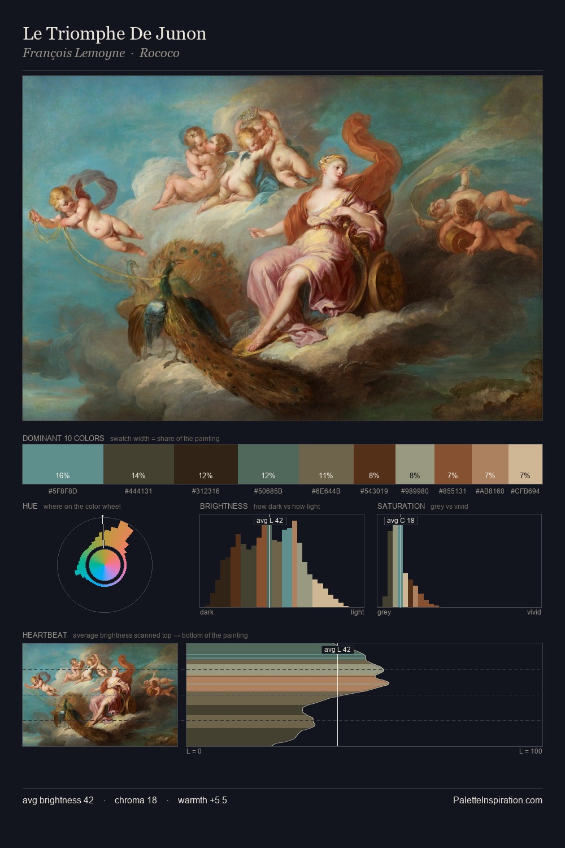Viewport: 565px width, 848px height.
Task: Click the hue color wheel chart
Action: [105, 564]
